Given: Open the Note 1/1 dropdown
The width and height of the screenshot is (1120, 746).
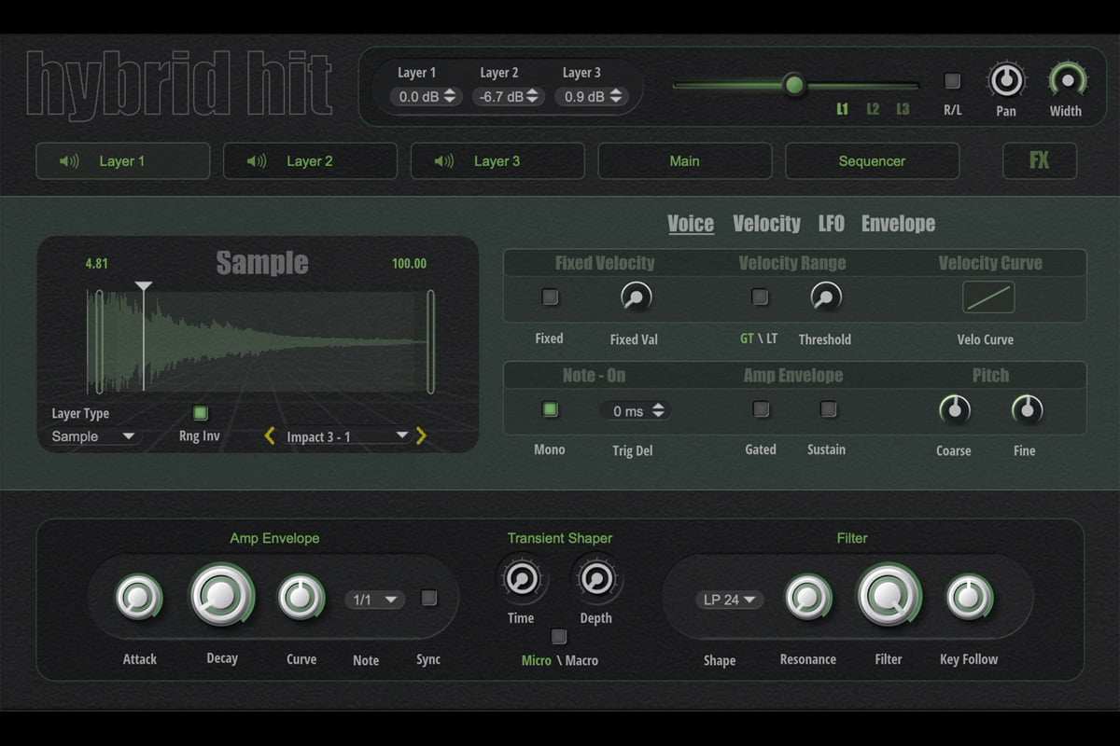Looking at the screenshot, I should pyautogui.click(x=374, y=600).
